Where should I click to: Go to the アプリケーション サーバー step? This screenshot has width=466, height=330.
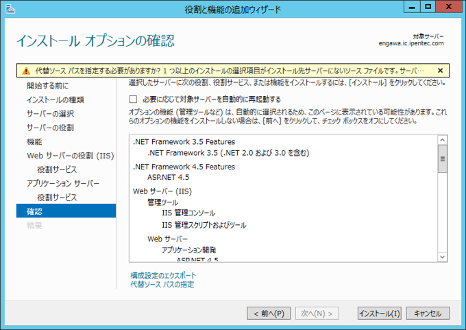63,184
